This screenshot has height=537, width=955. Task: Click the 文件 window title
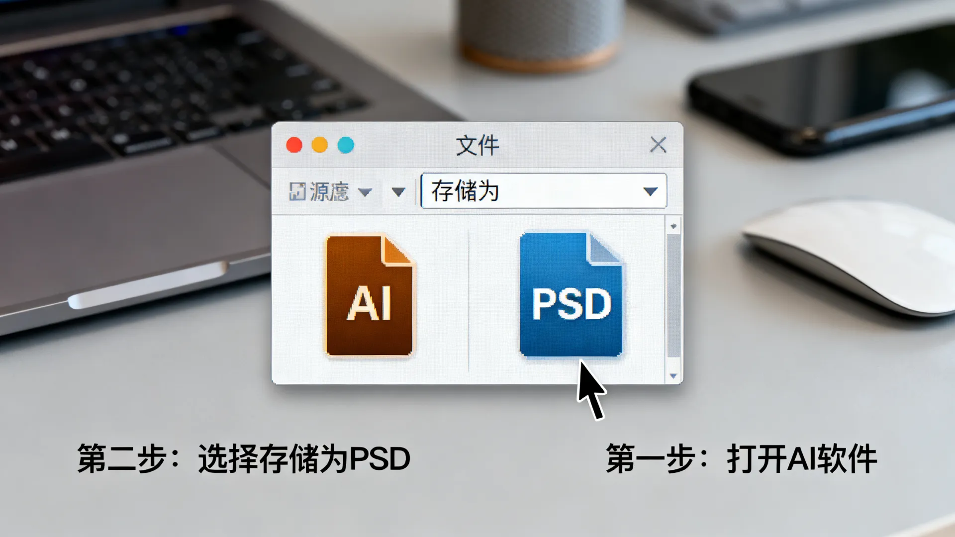tap(477, 146)
